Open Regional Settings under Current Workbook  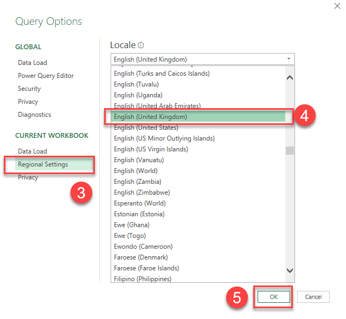(x=43, y=164)
